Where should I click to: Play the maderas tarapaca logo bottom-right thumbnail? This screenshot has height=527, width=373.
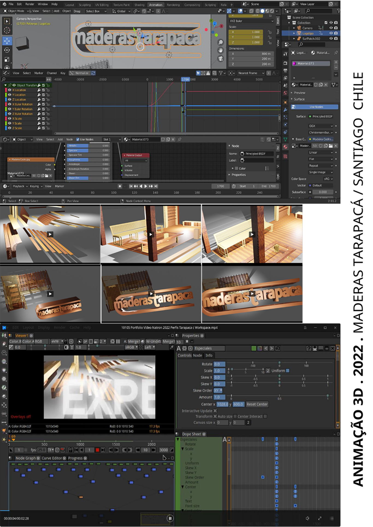(x=252, y=294)
